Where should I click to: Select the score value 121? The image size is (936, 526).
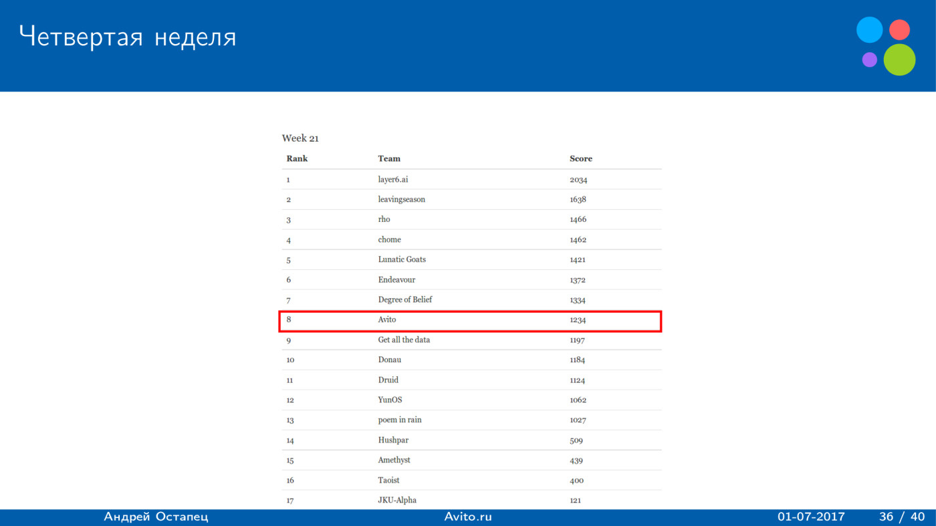[575, 501]
